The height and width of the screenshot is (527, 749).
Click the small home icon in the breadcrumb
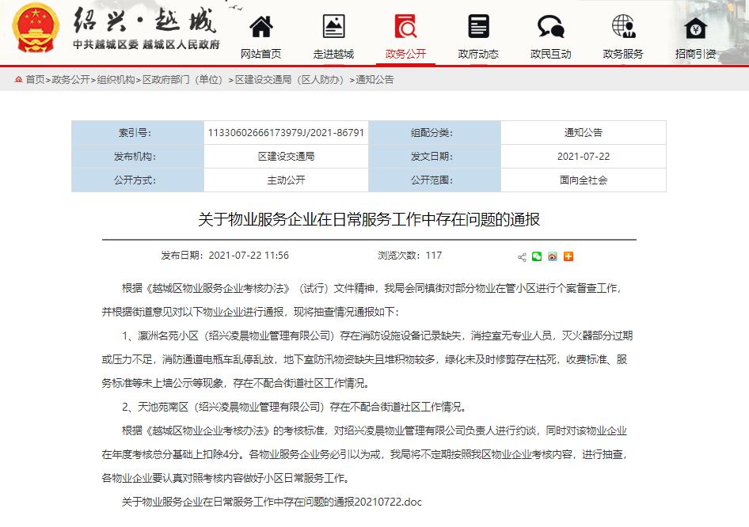coord(19,77)
